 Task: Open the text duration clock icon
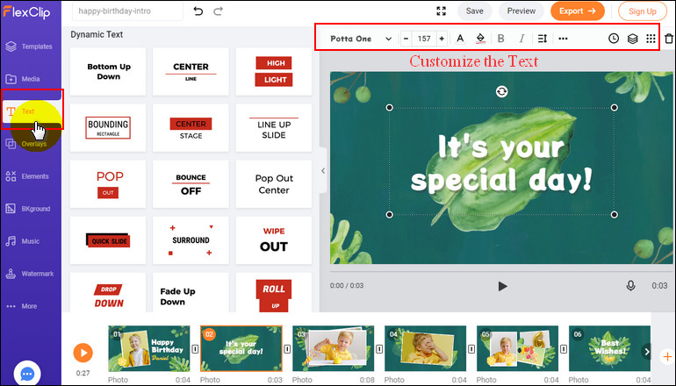point(614,39)
